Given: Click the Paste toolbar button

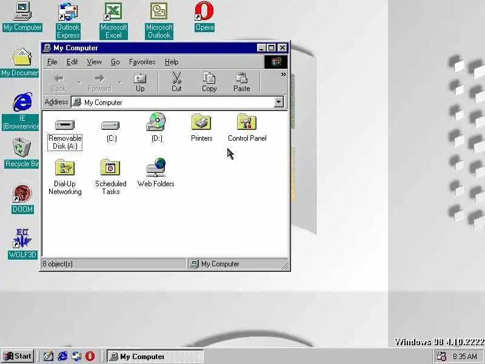Looking at the screenshot, I should coord(241,81).
